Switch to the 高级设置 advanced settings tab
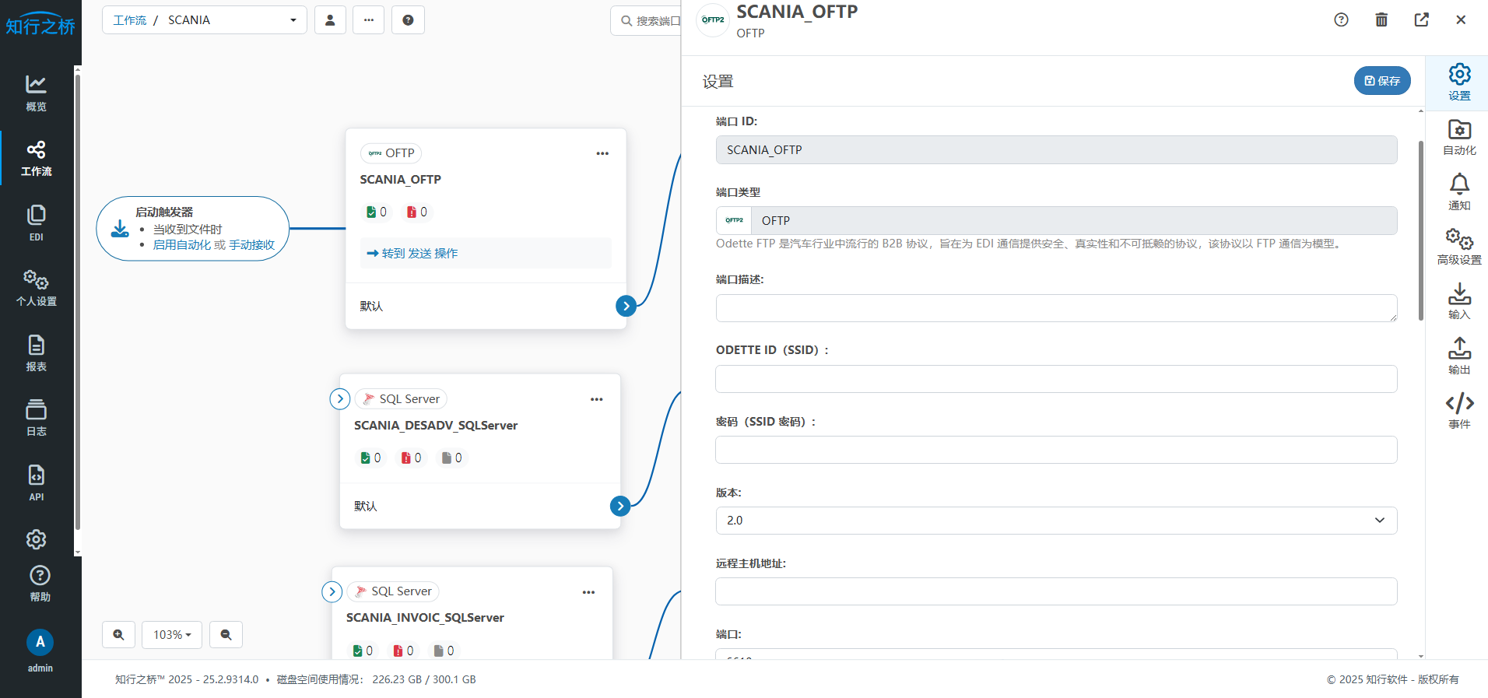1488x698 pixels. (1459, 247)
